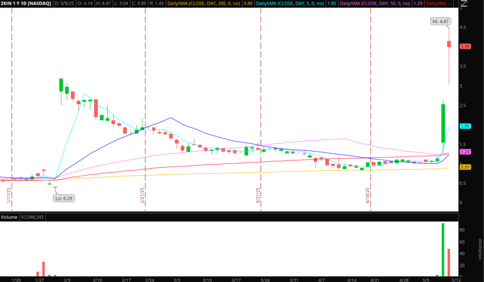Click the tallest green volume bar

point(443,249)
